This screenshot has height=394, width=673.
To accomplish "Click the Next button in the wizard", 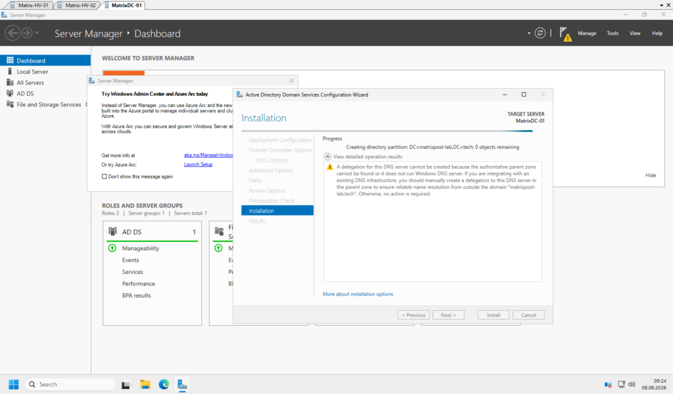I will [448, 315].
